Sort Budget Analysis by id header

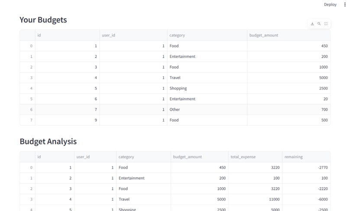point(55,157)
